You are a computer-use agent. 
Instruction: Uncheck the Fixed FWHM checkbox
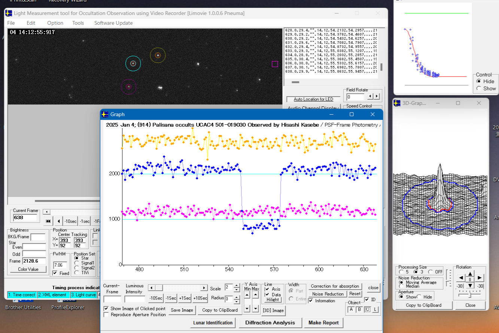click(55, 273)
